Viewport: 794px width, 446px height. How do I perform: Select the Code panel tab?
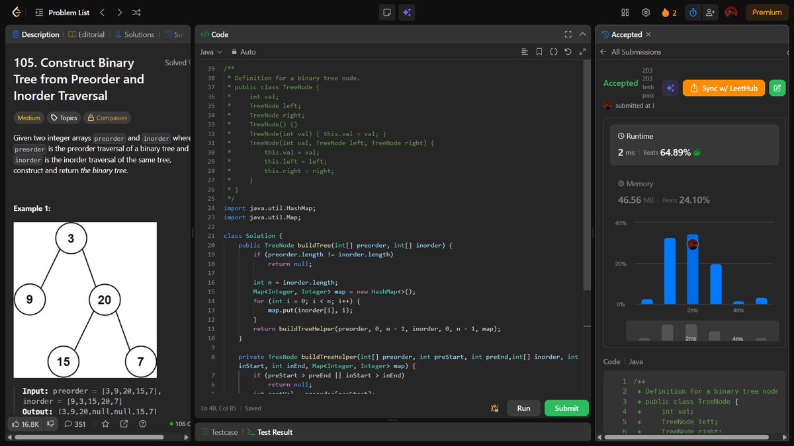tap(214, 34)
